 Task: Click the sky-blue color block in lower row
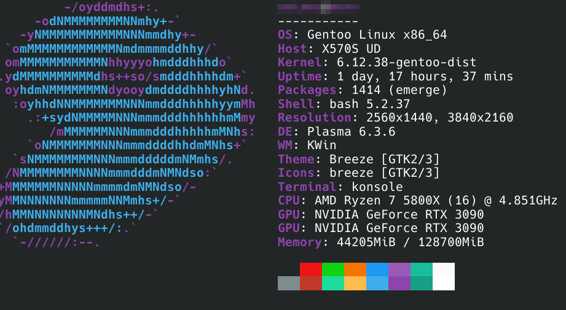[377, 284]
